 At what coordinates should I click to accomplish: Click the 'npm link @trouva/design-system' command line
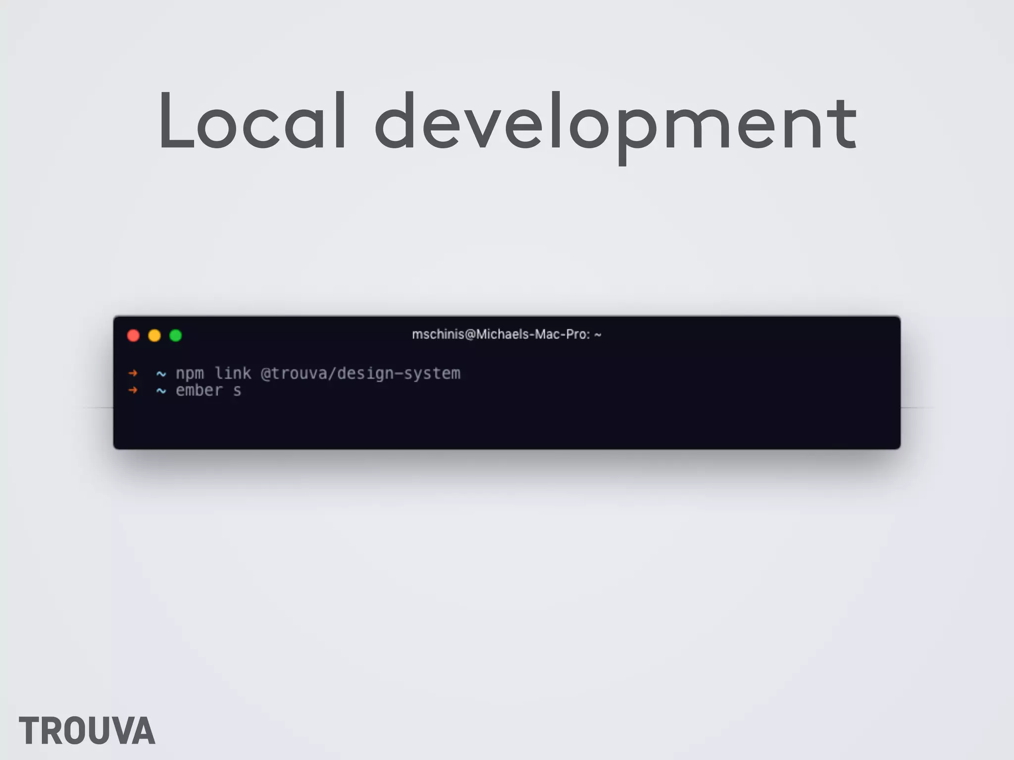318,373
